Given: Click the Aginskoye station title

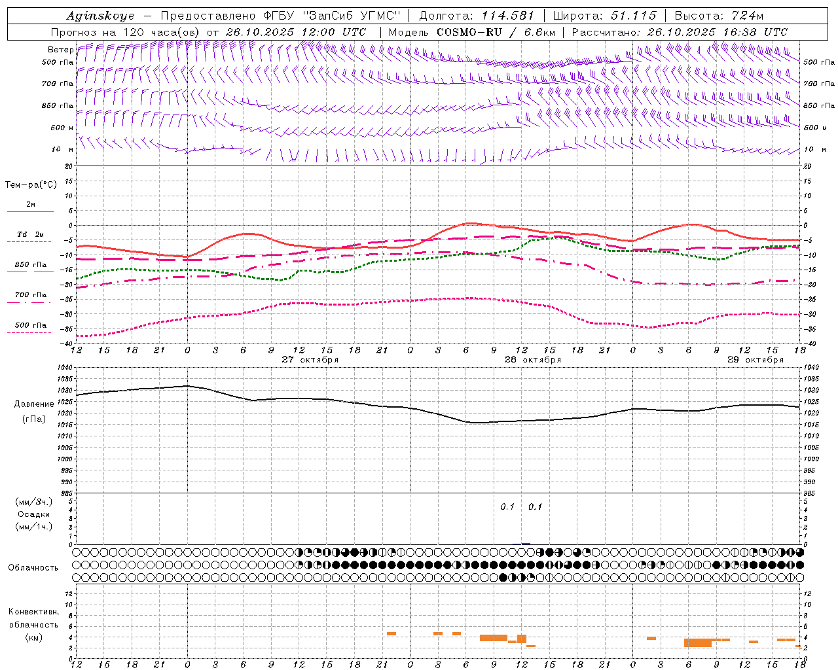Looking at the screenshot, I should 100,16.
